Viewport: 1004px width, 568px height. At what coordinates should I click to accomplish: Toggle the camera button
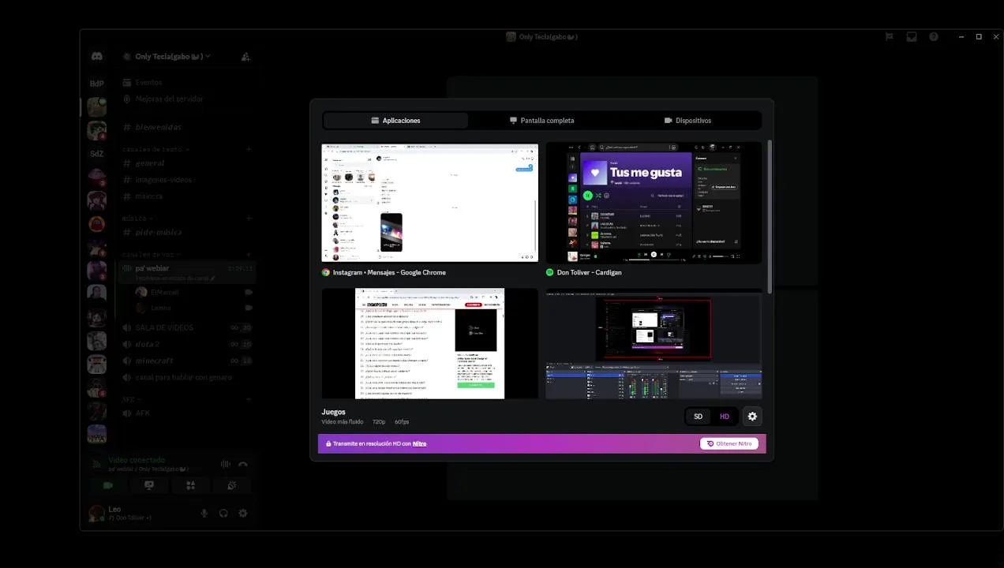(108, 485)
